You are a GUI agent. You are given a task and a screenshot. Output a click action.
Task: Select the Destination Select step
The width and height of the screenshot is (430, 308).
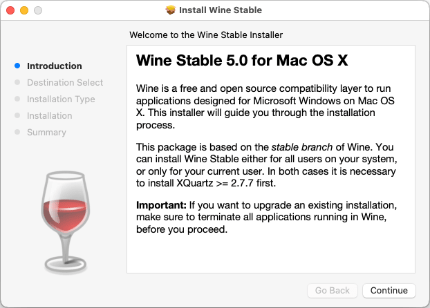pos(65,82)
